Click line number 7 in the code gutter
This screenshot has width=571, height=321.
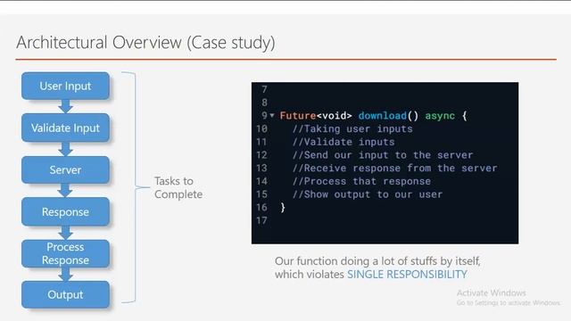click(x=264, y=89)
